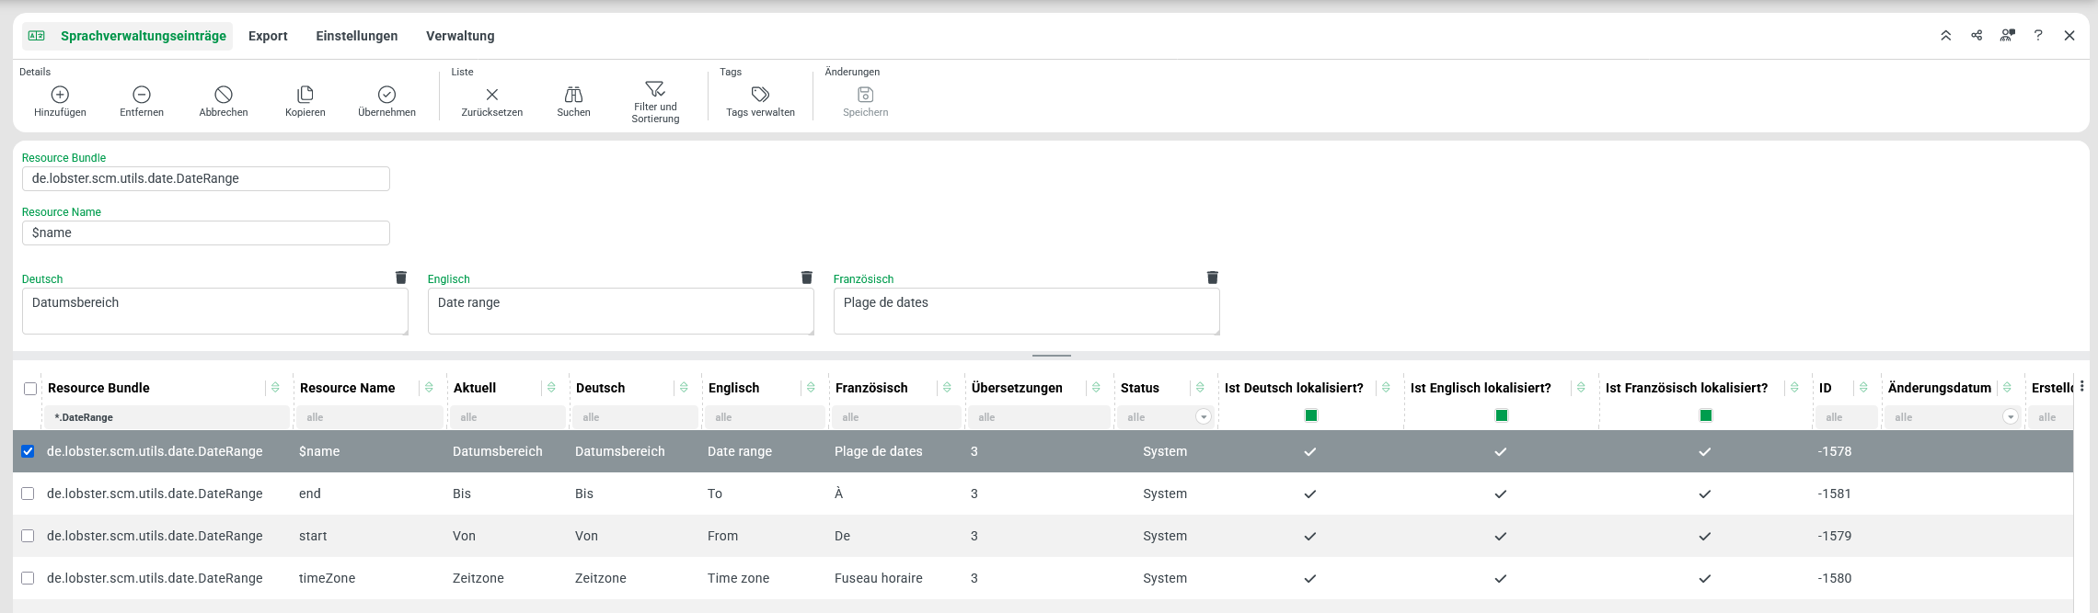Toggle the select-all checkbox in table header
This screenshot has height=613, width=2098.
(30, 389)
